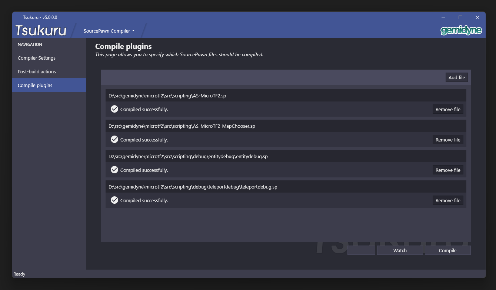Remove the AS-MicroTF2-MapChooser.sp file
This screenshot has height=290, width=496.
pos(447,140)
